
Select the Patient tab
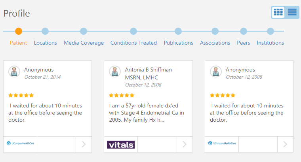18,43
